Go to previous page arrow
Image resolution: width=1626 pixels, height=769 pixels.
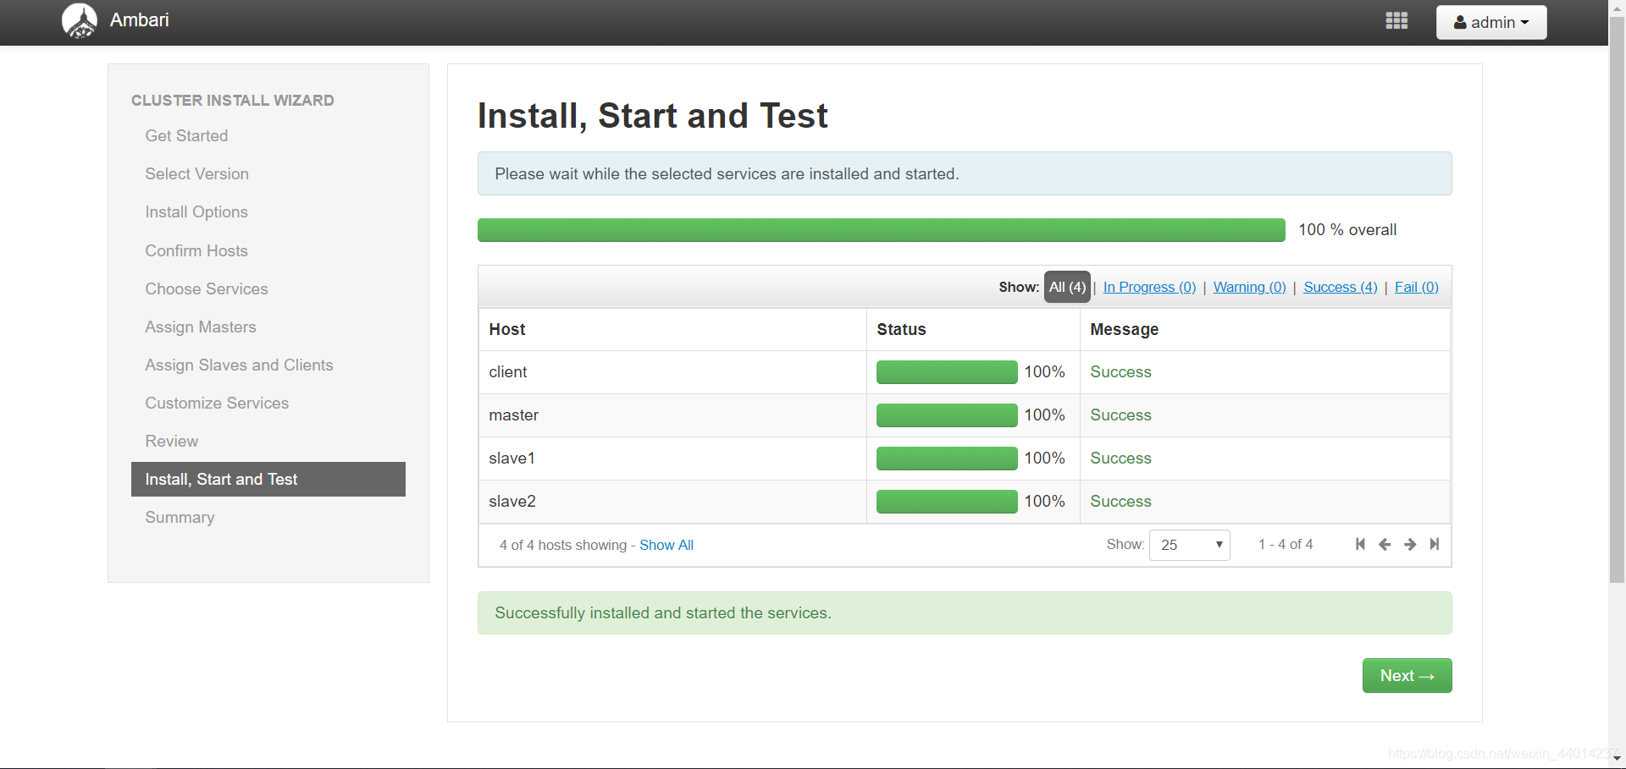click(x=1385, y=544)
